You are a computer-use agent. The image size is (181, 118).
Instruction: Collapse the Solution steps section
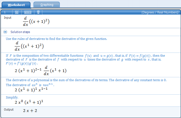[6, 32]
